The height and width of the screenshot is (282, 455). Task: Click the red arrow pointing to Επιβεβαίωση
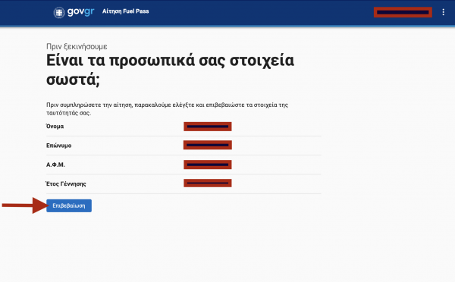[x=25, y=205]
